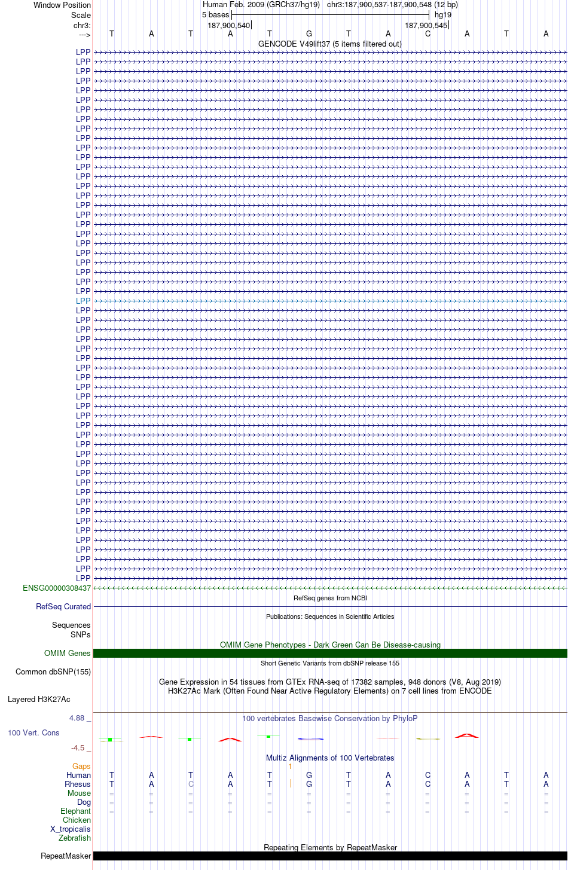568x870 pixels.
Task: Click the orange insertion bar in Rhesus row
Action: point(291,783)
